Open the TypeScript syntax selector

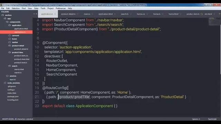tap(212, 119)
